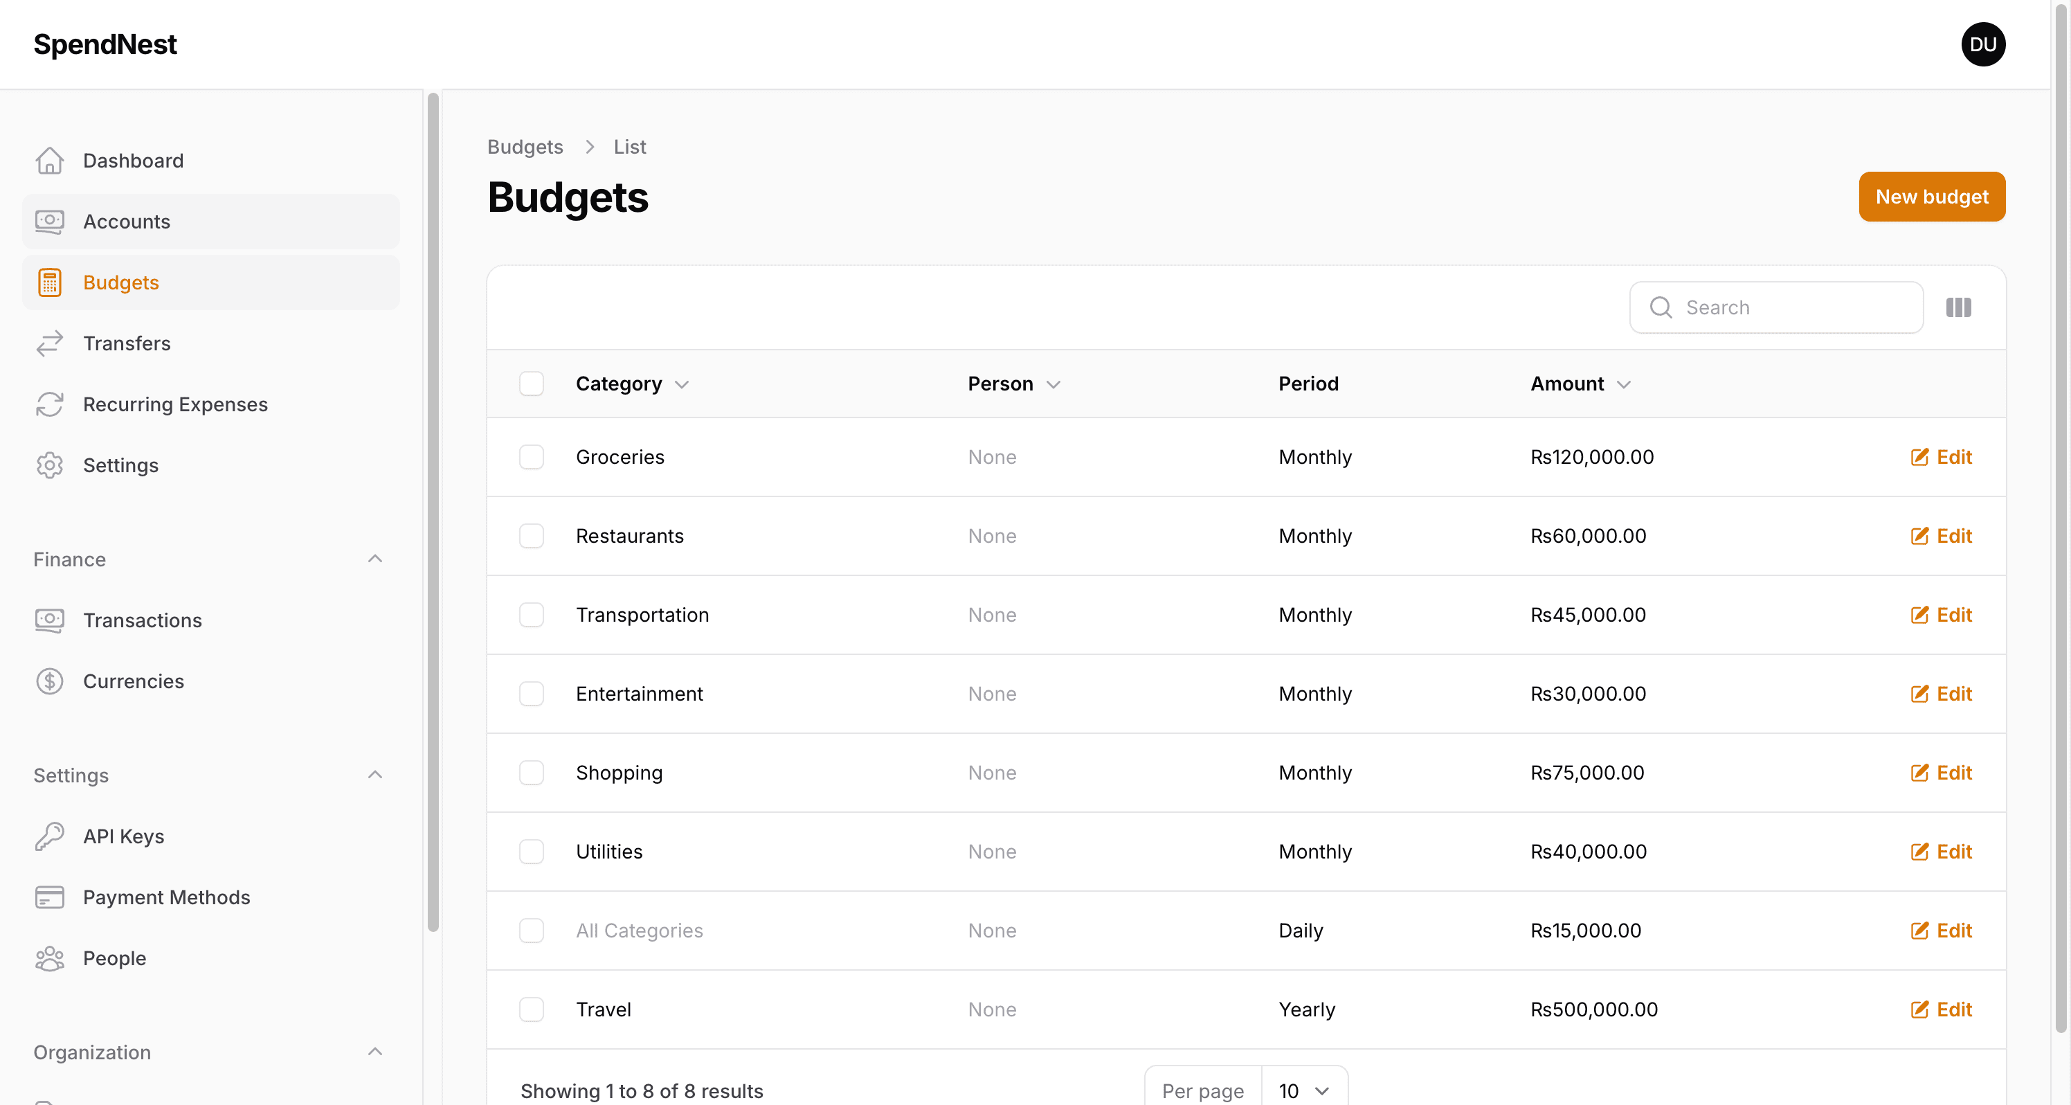
Task: Open the People settings link text
Action: (x=115, y=959)
